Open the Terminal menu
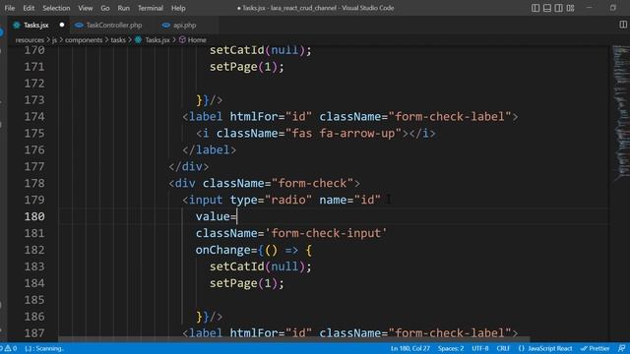Viewport: 630px width, 354px height. pyautogui.click(x=151, y=8)
